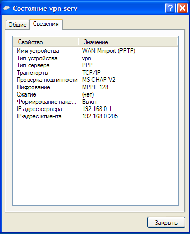This screenshot has width=190, height=234.
Task: Select the Имя устройства row
Action: pos(96,51)
